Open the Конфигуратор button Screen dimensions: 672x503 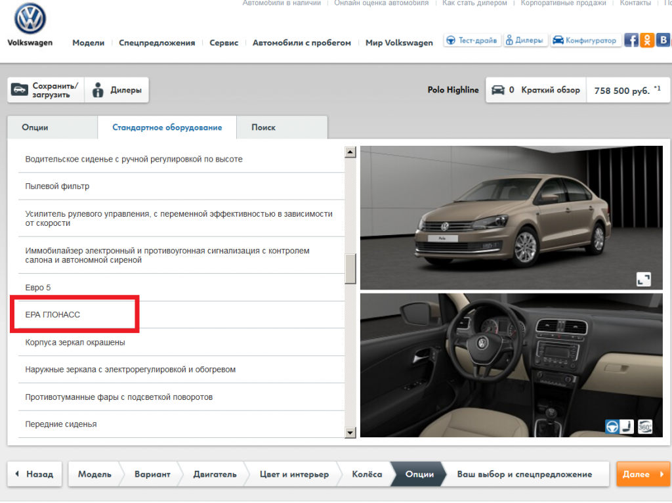click(x=585, y=40)
